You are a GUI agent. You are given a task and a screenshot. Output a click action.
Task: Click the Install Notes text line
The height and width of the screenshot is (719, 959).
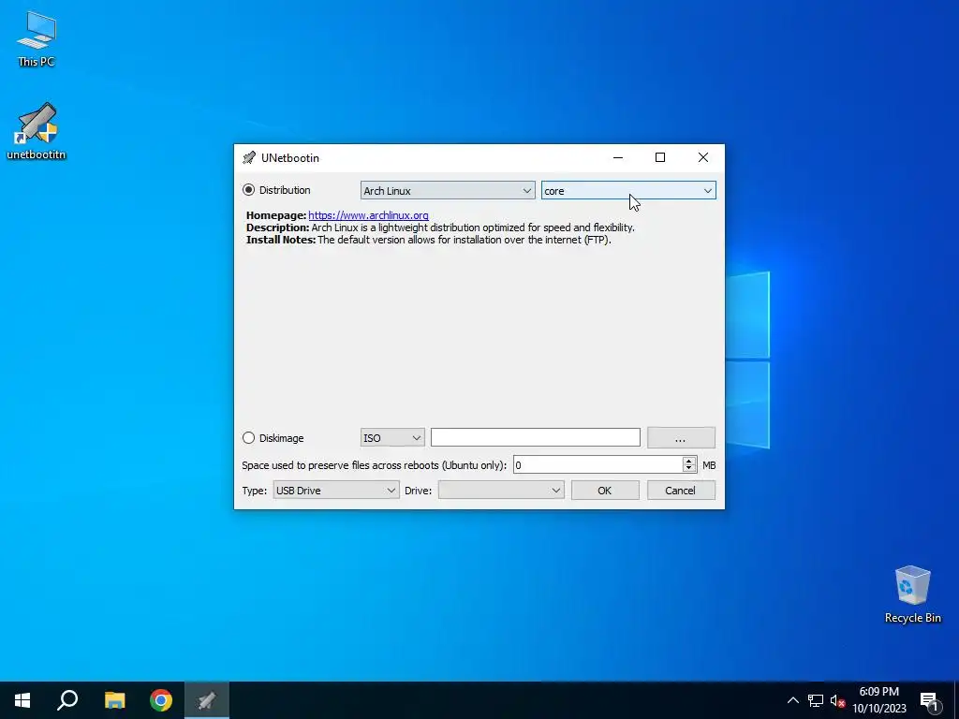point(429,240)
